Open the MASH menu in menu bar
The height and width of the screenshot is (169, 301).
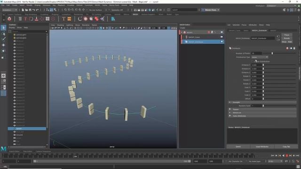97,5
